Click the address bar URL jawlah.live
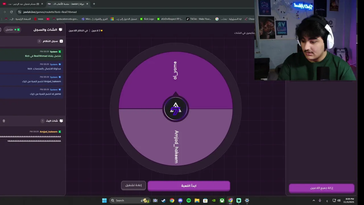 pyautogui.click(x=50, y=12)
